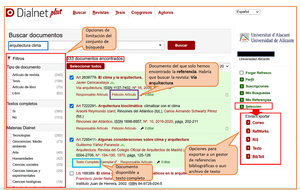Check the Tesis document type filter
This screenshot has height=190, width=300.
coord(9,81)
